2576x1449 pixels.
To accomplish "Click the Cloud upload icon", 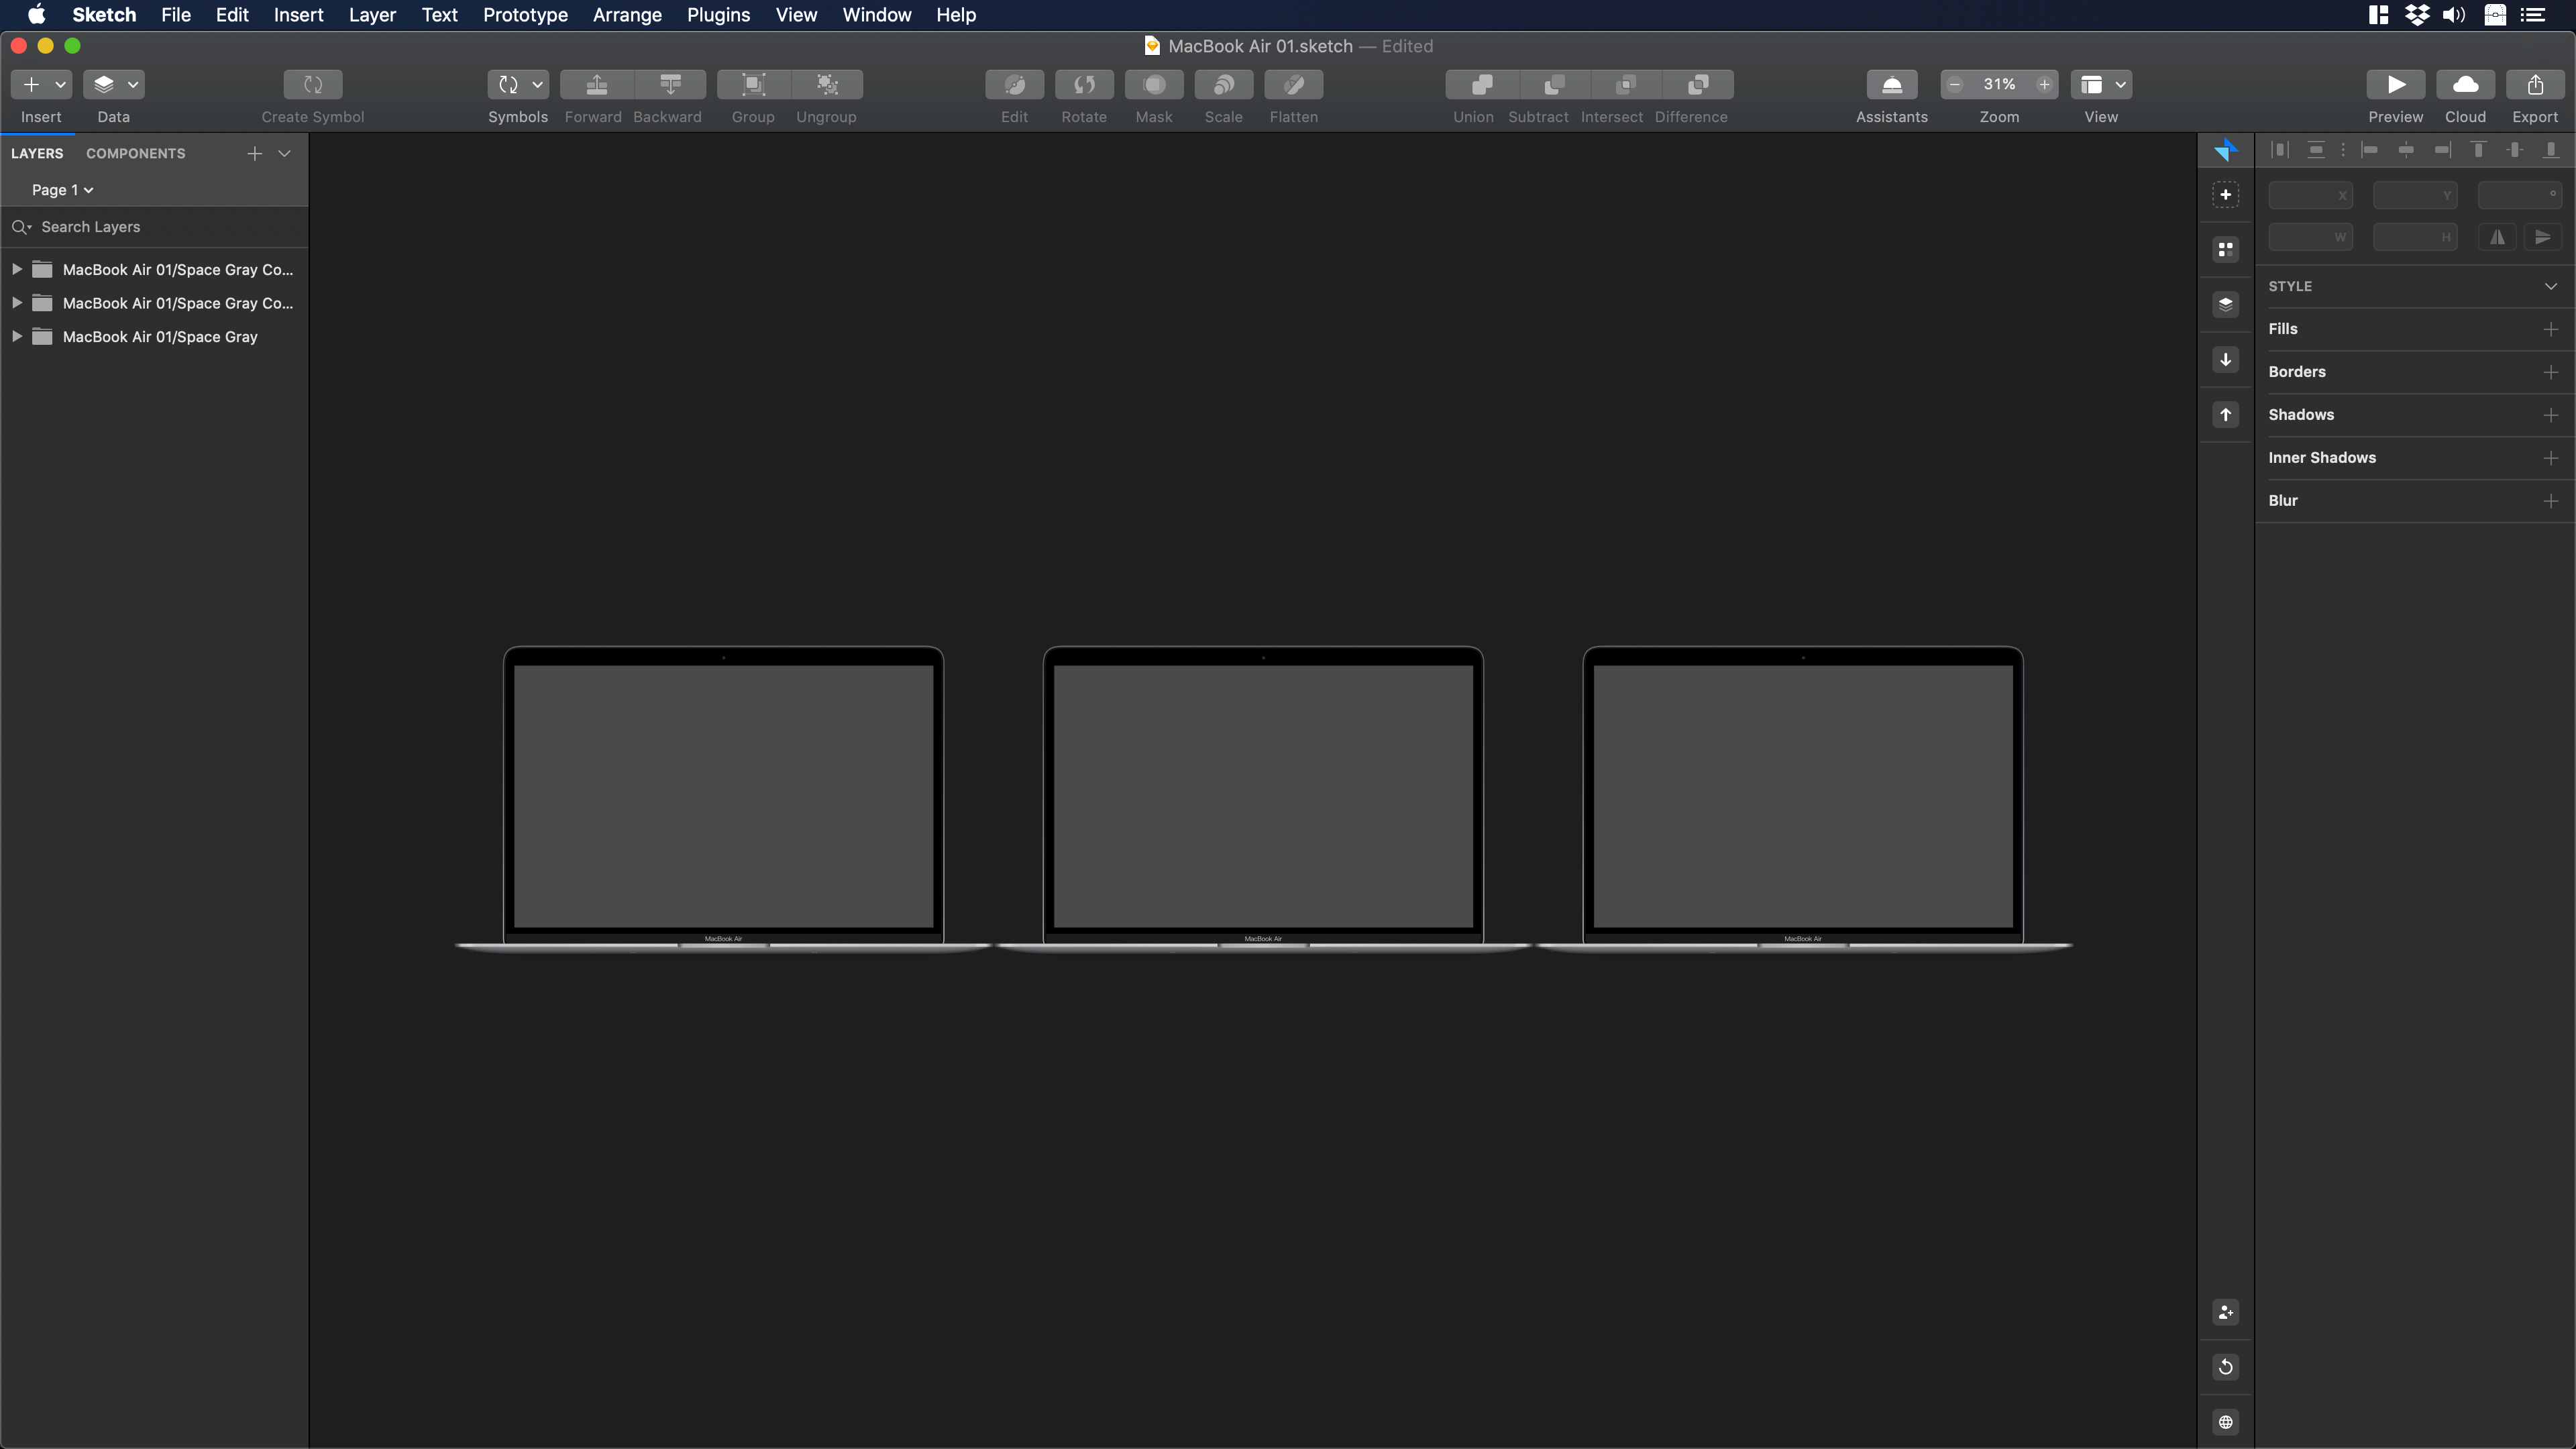I will tap(2465, 85).
